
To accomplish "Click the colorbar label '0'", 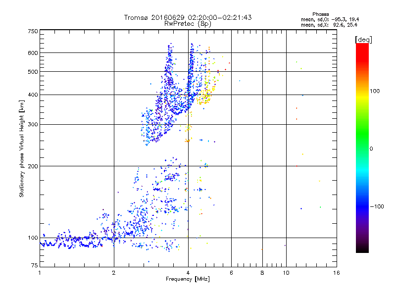I will click(371, 148).
